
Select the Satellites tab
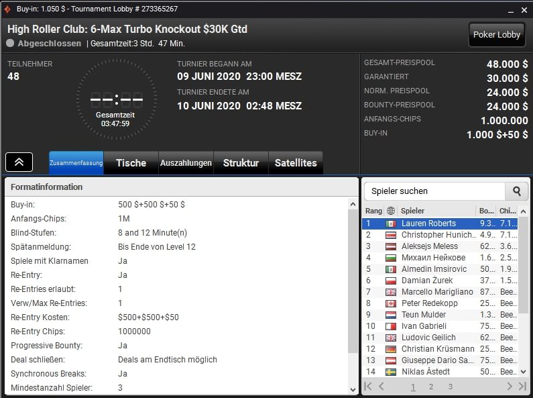(296, 163)
